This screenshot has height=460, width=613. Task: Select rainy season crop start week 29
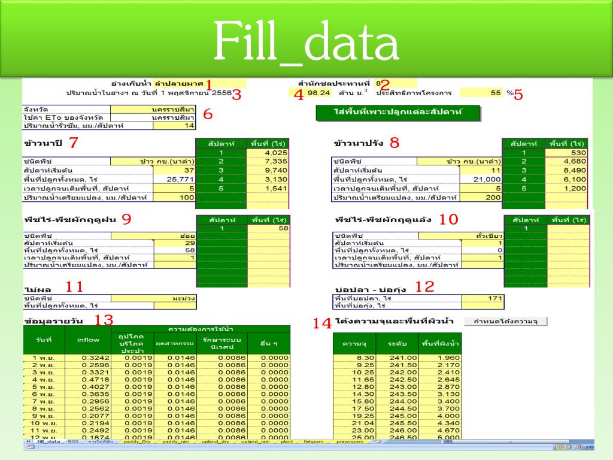175,243
